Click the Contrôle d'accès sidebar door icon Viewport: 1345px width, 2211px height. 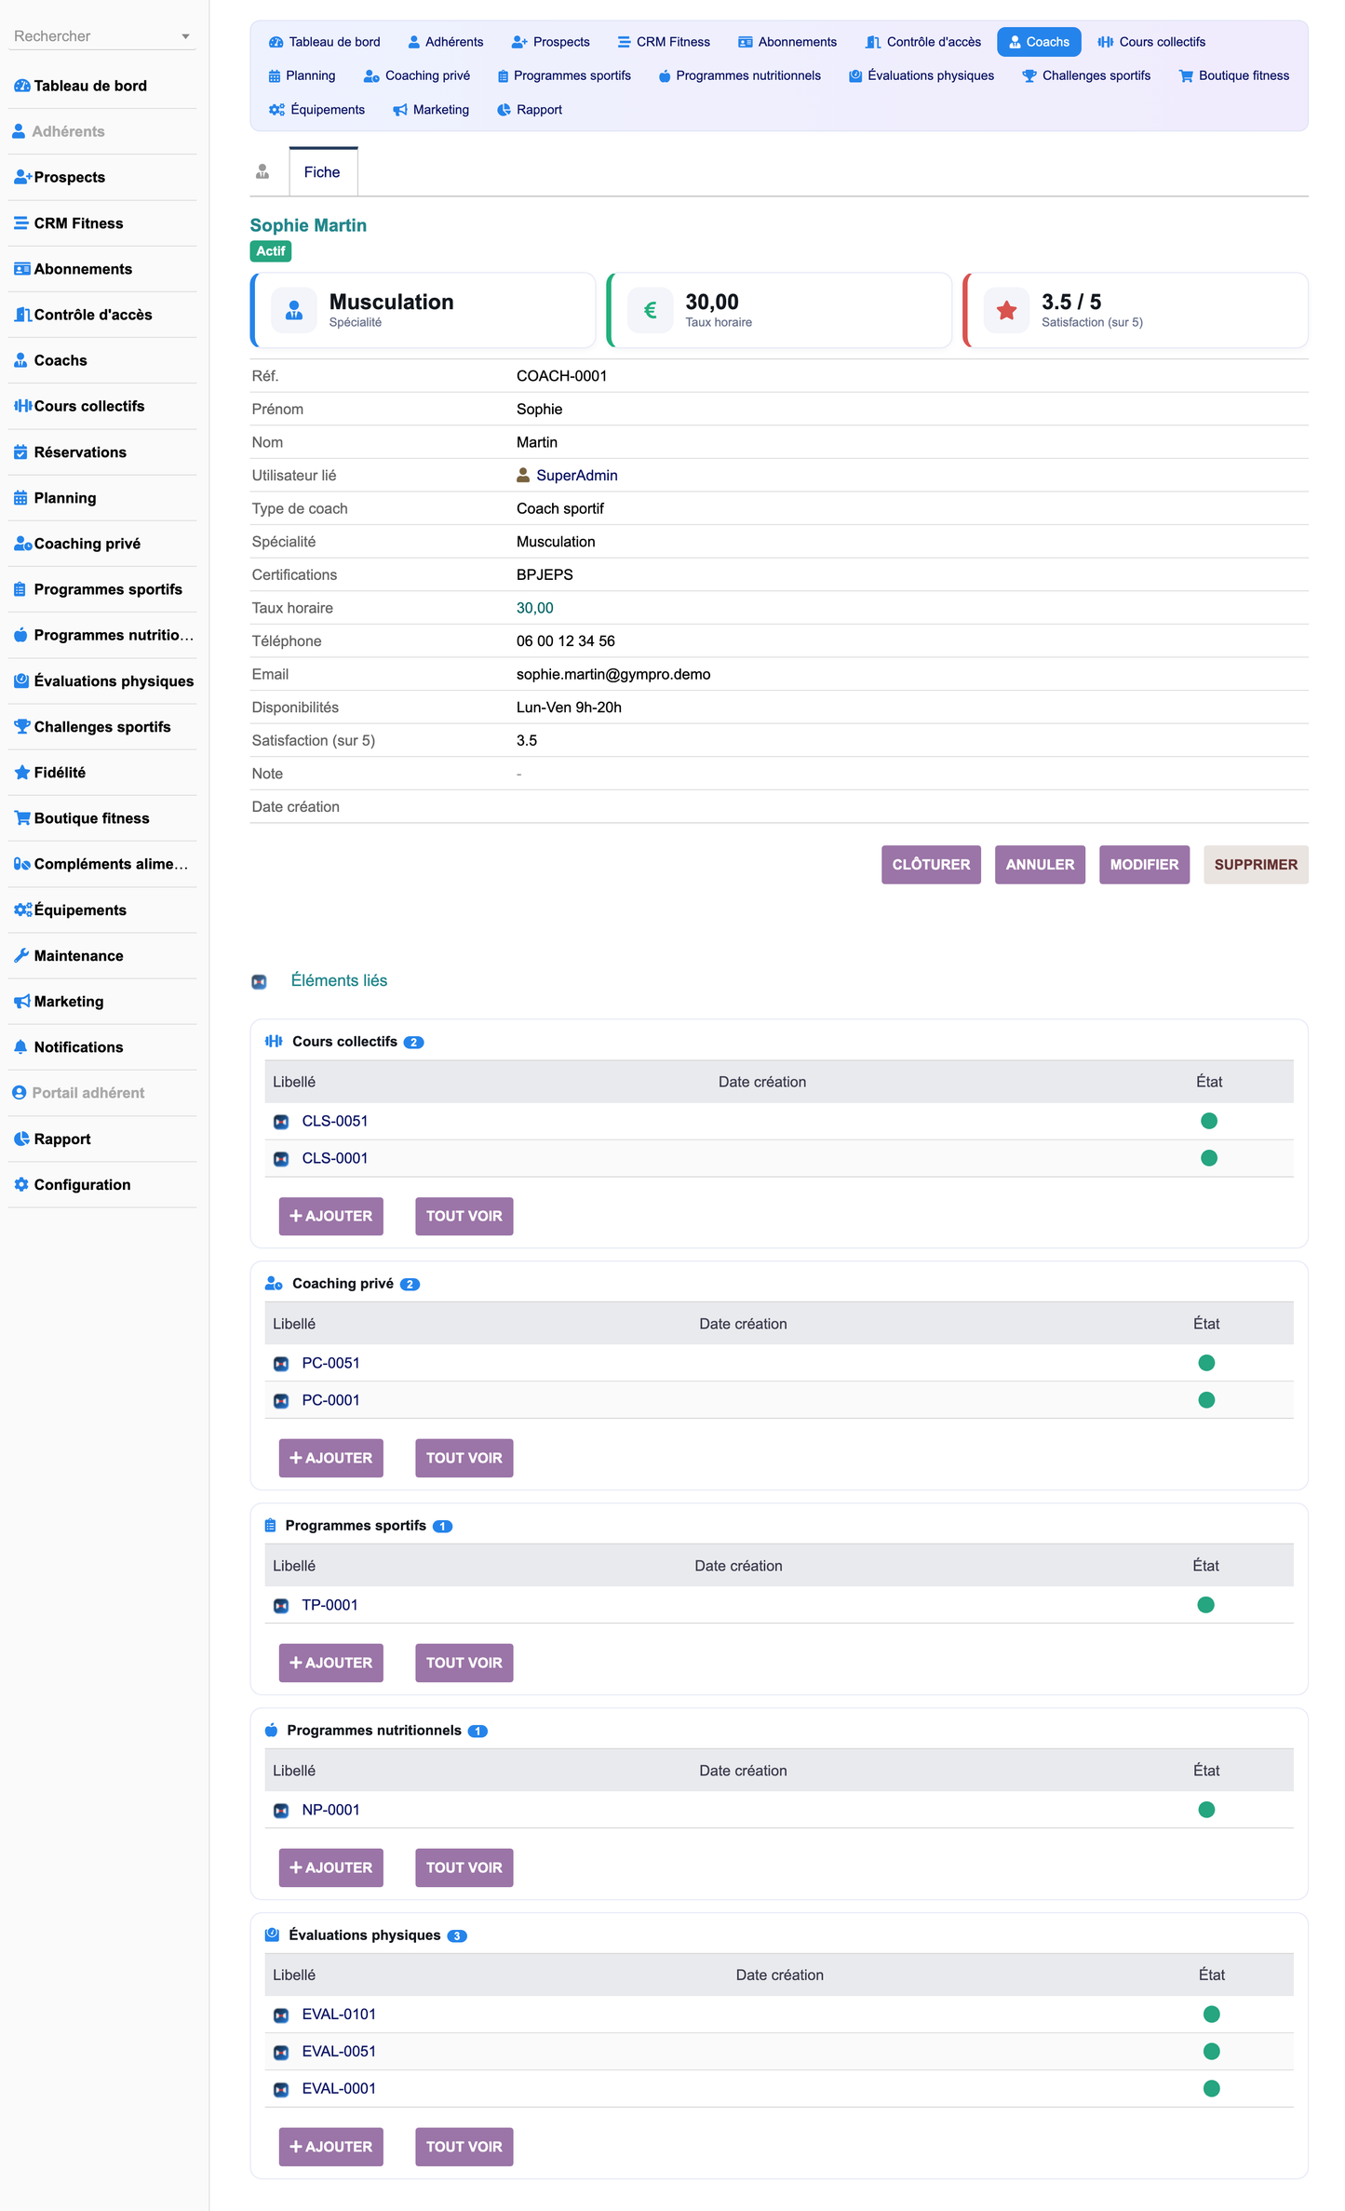tap(22, 315)
